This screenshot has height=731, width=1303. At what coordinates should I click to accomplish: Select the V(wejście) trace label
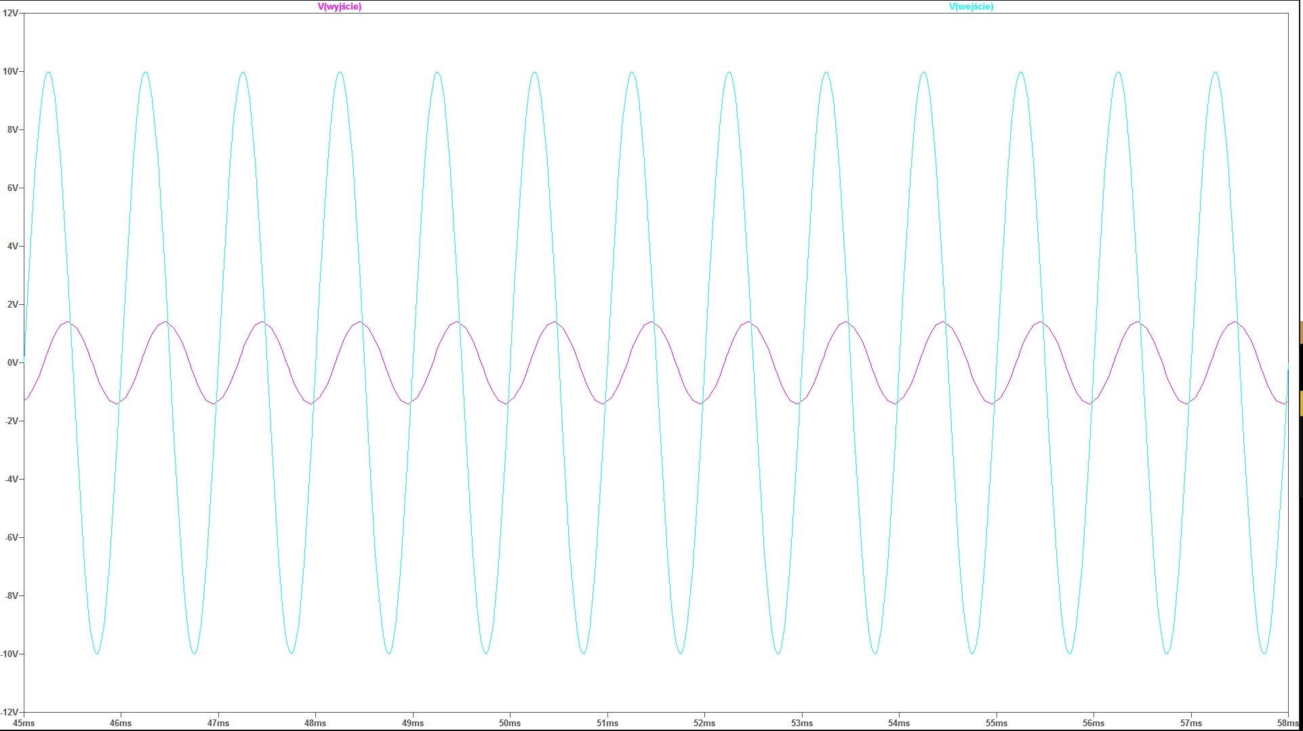click(x=971, y=7)
